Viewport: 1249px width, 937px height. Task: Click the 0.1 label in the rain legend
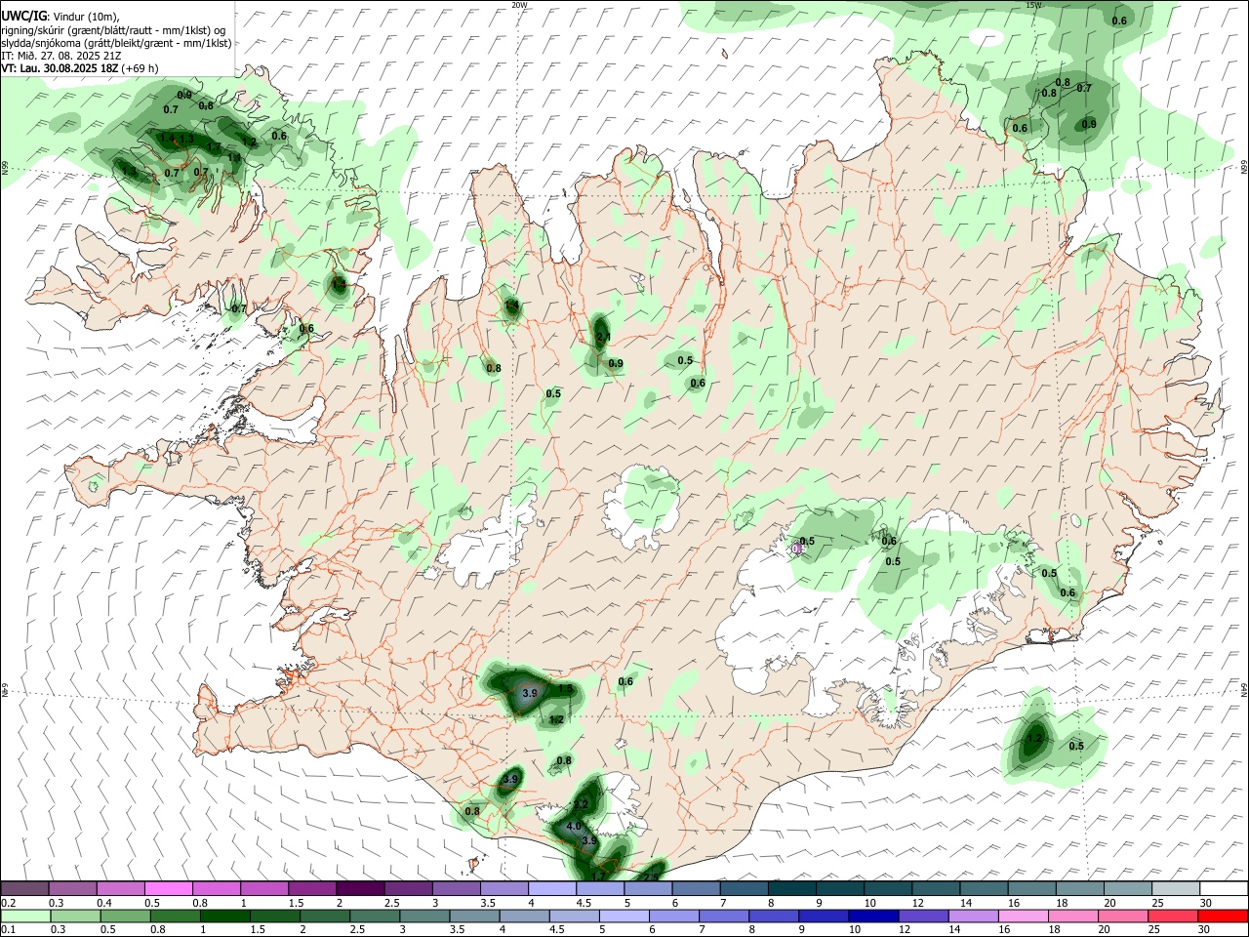click(8, 930)
